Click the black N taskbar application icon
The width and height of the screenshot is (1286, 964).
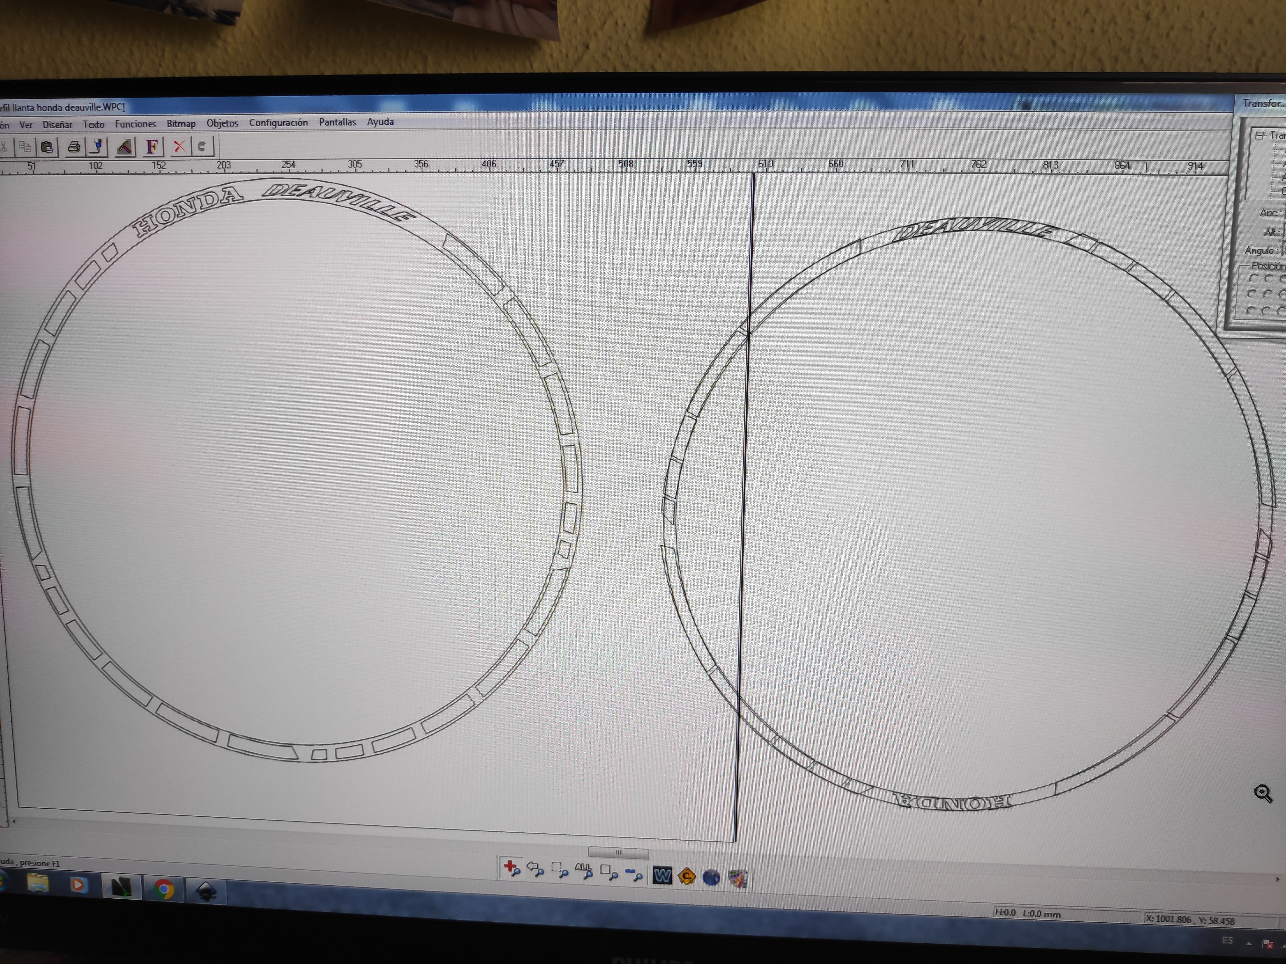121,887
